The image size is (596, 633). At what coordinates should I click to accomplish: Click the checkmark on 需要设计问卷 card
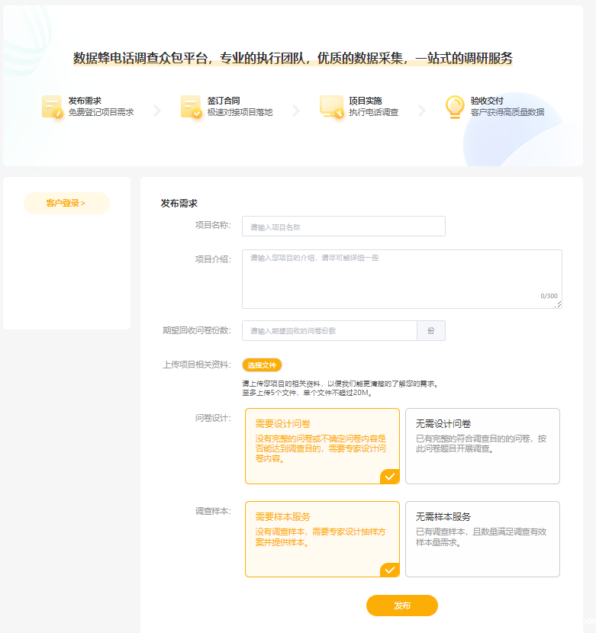coord(390,477)
